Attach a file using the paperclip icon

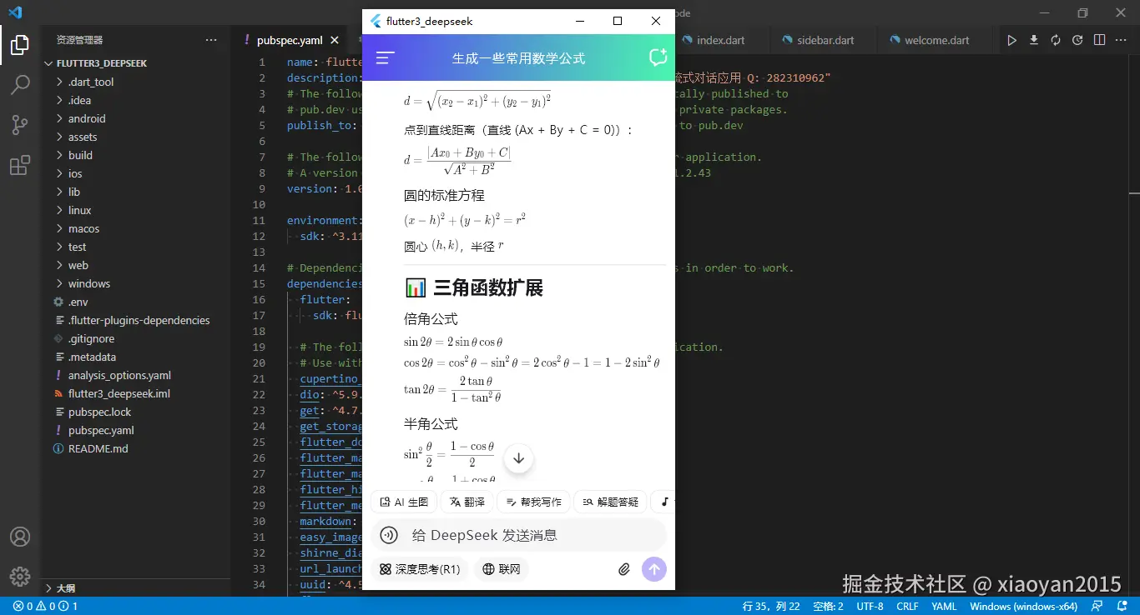click(623, 568)
